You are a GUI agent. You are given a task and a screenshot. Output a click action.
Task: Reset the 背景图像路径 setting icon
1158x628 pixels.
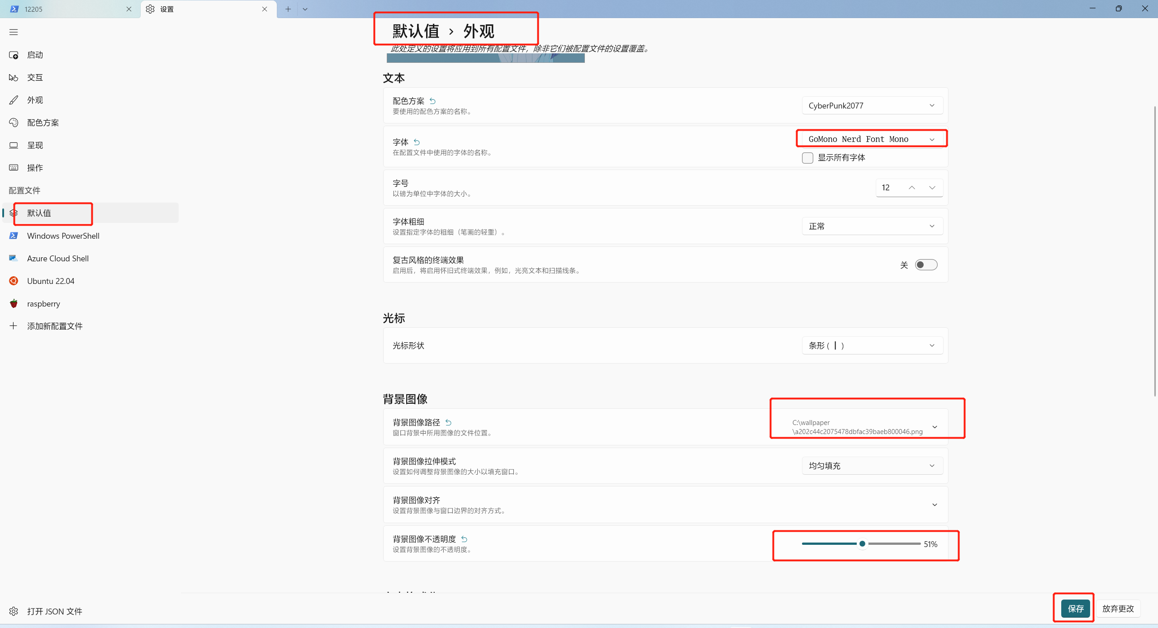pos(448,422)
